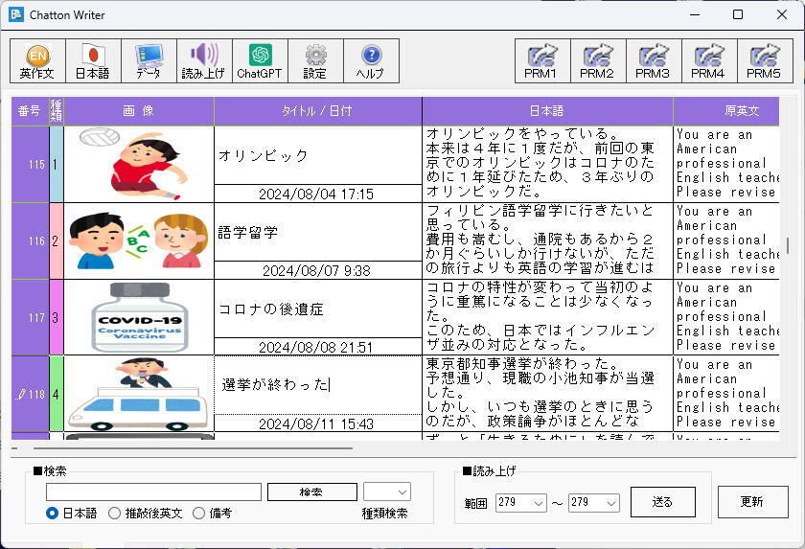Open 設定 settings gear

pyautogui.click(x=315, y=61)
